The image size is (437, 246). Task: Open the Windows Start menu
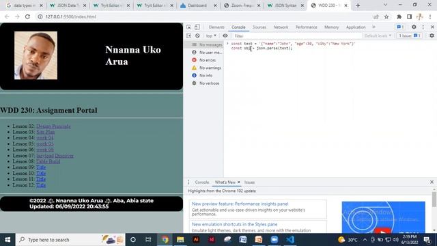tap(8, 240)
